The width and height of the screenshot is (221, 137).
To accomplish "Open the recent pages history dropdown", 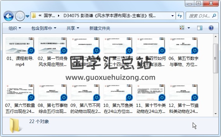I will 28,16.
